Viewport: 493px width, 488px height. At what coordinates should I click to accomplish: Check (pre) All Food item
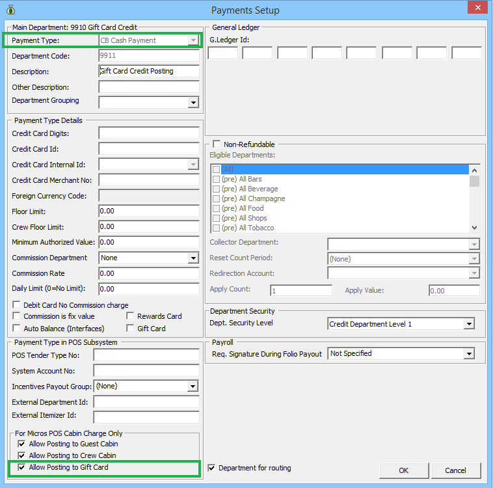point(216,208)
